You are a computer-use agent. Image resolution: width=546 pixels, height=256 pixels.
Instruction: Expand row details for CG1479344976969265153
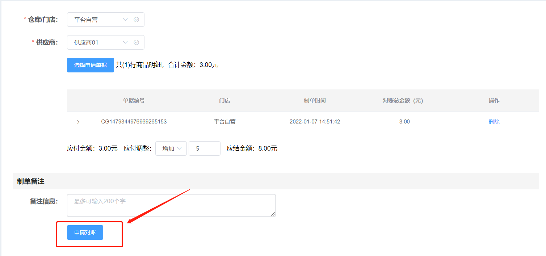point(78,122)
